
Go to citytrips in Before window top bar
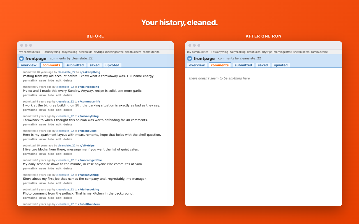[99, 52]
